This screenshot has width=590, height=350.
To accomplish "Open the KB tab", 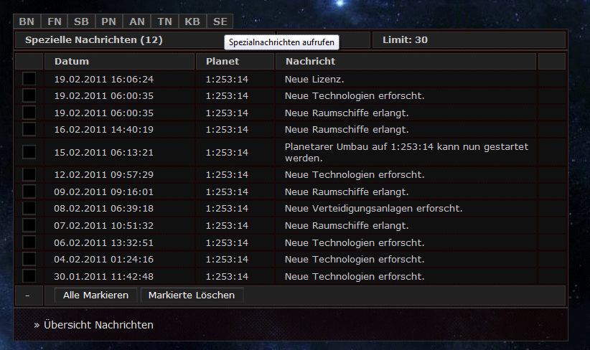I will coord(192,22).
